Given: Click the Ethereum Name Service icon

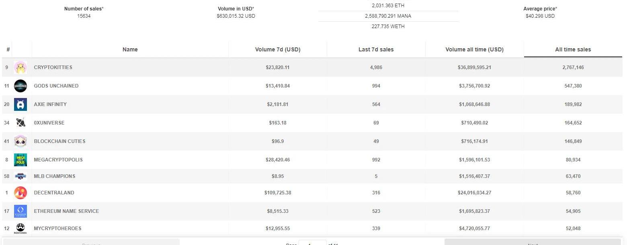Looking at the screenshot, I should [x=20, y=211].
